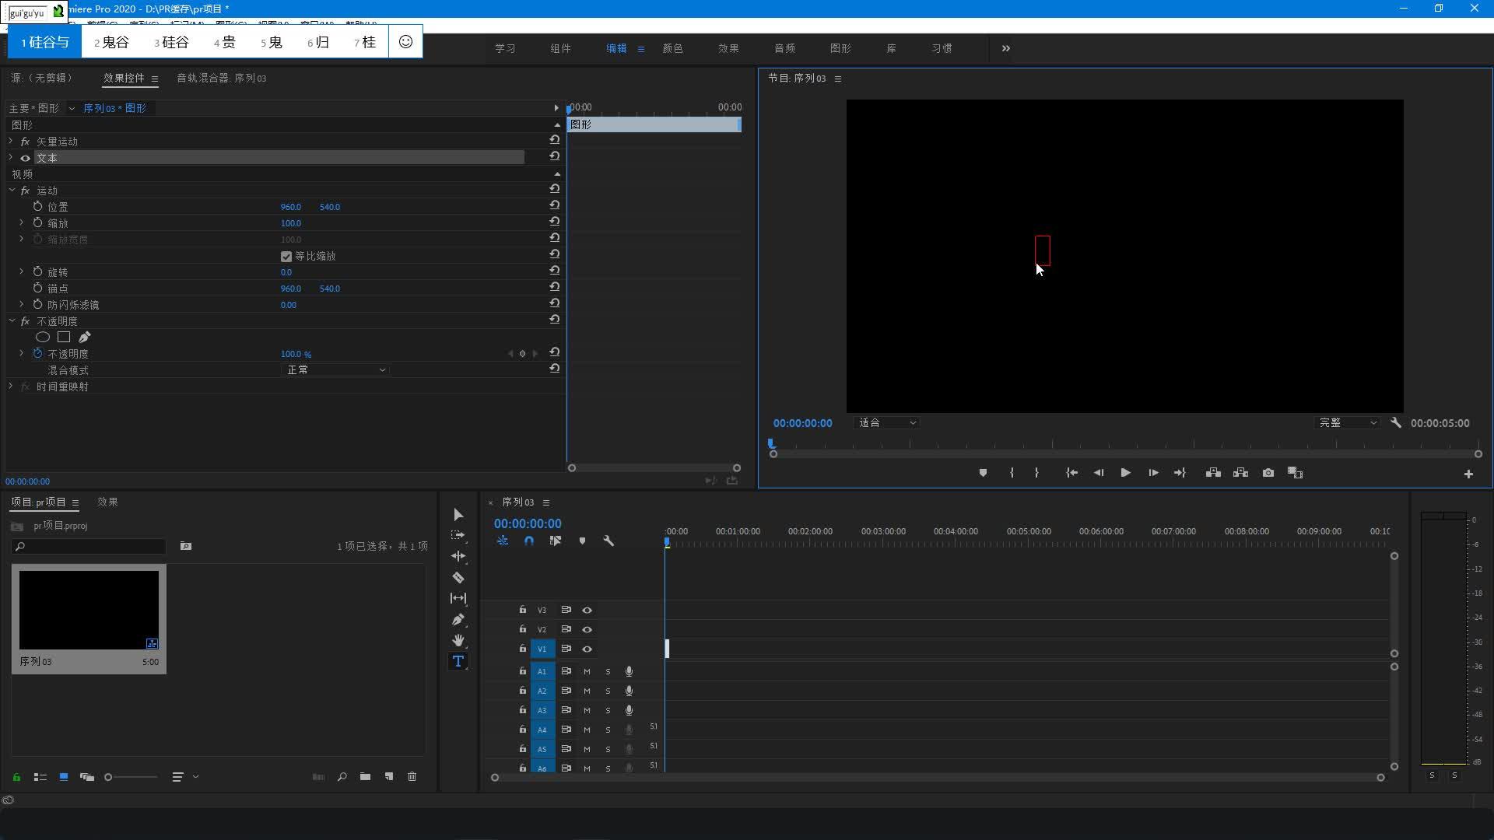This screenshot has height=840, width=1494.
Task: Step back one frame
Action: 1099,473
